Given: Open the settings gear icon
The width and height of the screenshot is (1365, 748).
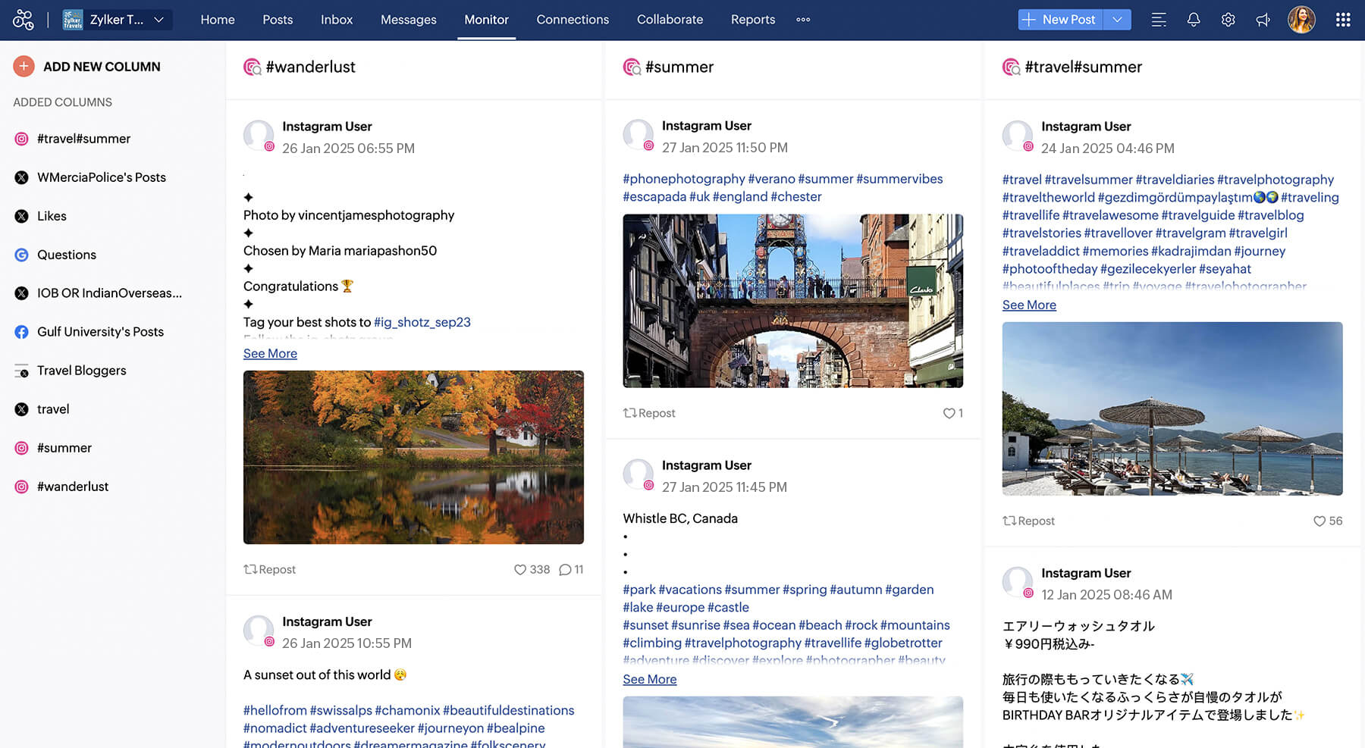Looking at the screenshot, I should tap(1228, 20).
